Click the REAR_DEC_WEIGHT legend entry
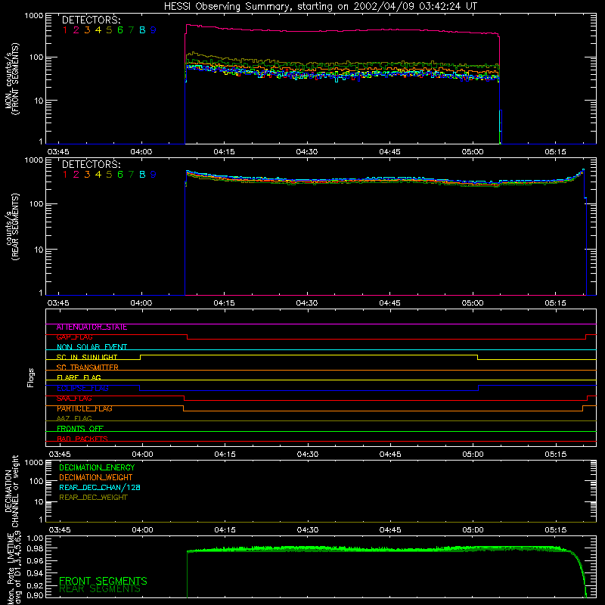 (x=93, y=498)
